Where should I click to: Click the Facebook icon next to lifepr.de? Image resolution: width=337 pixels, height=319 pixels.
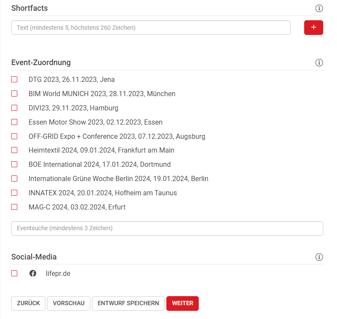pyautogui.click(x=33, y=273)
